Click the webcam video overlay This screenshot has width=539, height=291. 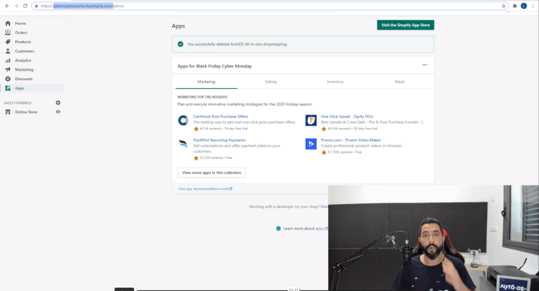coord(433,238)
